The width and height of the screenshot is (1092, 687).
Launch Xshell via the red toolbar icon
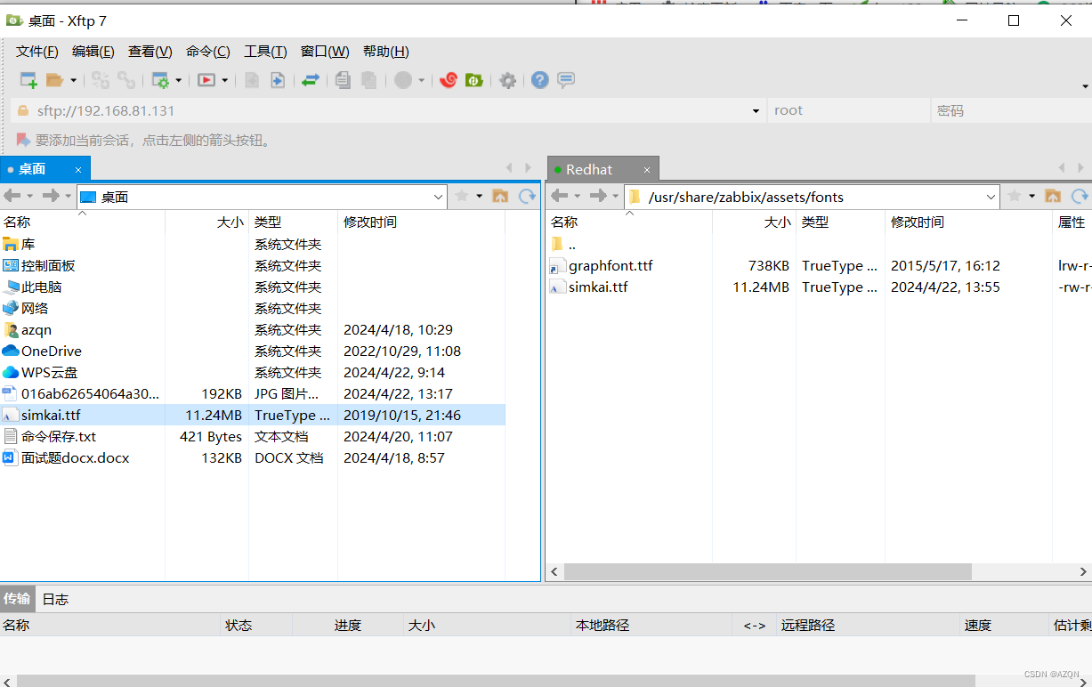448,80
